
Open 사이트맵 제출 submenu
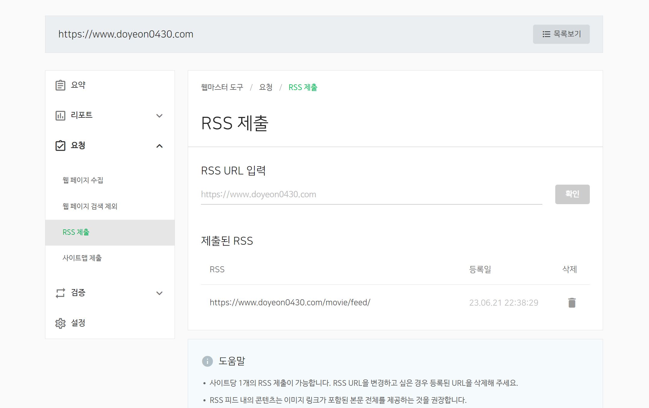82,258
